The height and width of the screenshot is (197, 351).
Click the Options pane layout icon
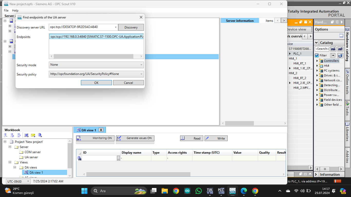(341, 36)
